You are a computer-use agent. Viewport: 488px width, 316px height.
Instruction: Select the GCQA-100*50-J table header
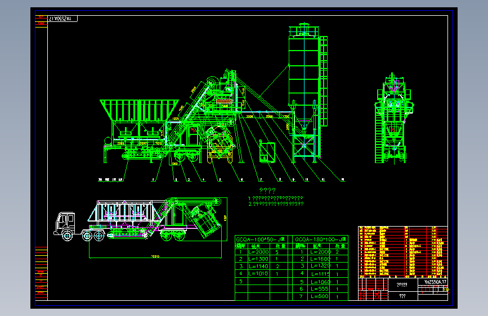(261, 240)
